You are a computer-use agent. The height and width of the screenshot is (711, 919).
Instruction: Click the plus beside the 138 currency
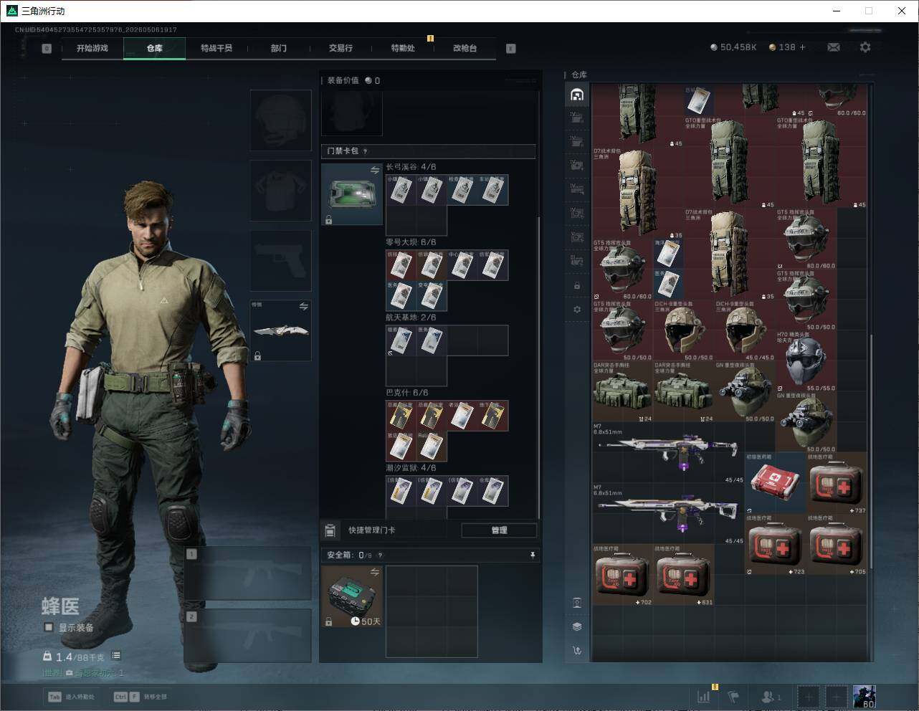point(803,47)
